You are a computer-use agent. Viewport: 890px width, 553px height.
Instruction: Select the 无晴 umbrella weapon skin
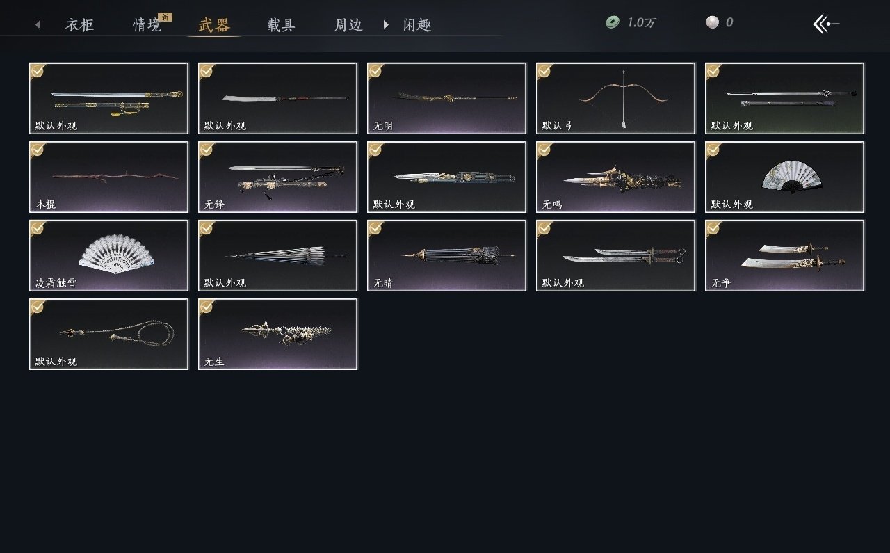(446, 255)
